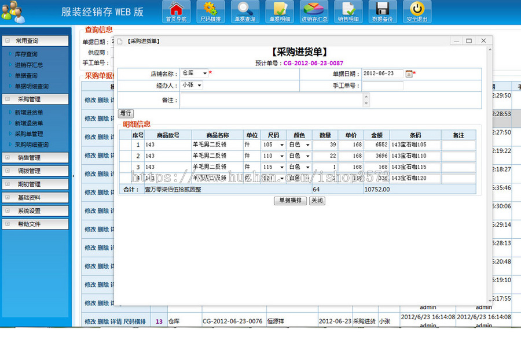Viewport: 521px width, 351px height.
Task: Open the 首页导航 home icon in the toolbar
Action: coord(175,12)
